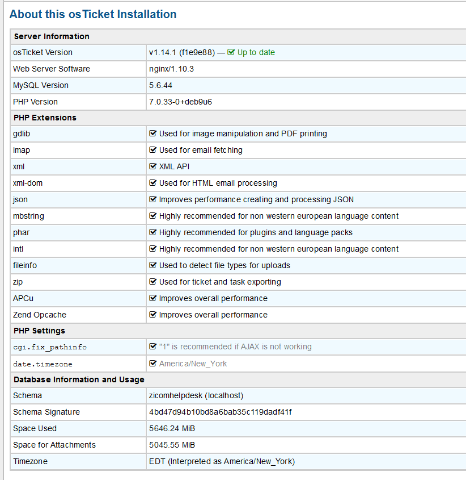
Task: Click the Schema Signature hash value
Action: pos(220,412)
